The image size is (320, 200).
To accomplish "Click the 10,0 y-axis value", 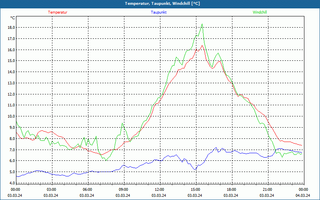I will [x=11, y=116].
